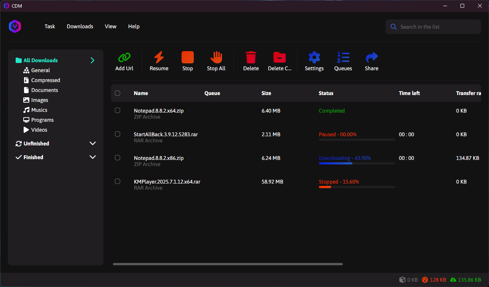Expand the Finished category chevron
The height and width of the screenshot is (287, 489).
pos(92,157)
